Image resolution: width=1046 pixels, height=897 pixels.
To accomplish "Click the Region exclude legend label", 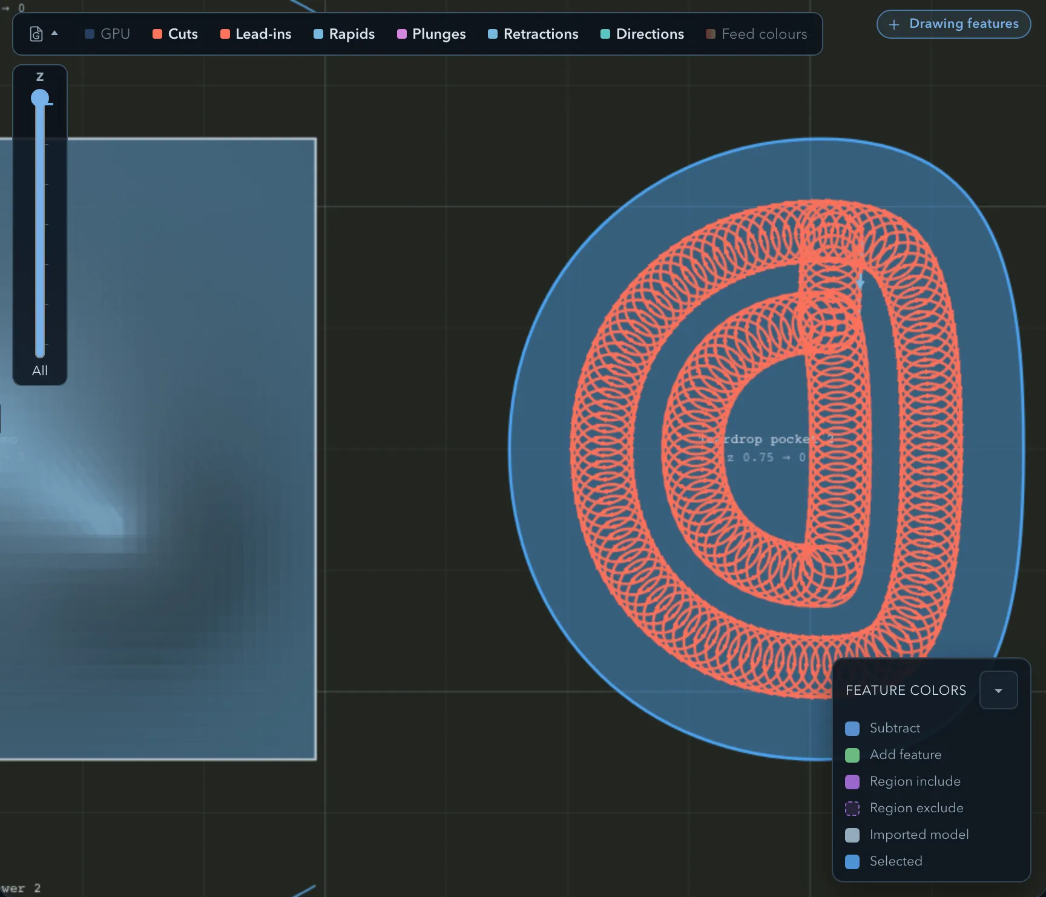I will tap(916, 808).
